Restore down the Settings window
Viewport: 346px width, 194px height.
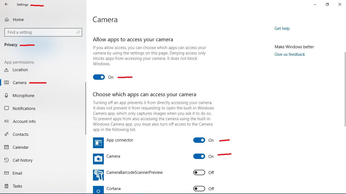point(327,4)
